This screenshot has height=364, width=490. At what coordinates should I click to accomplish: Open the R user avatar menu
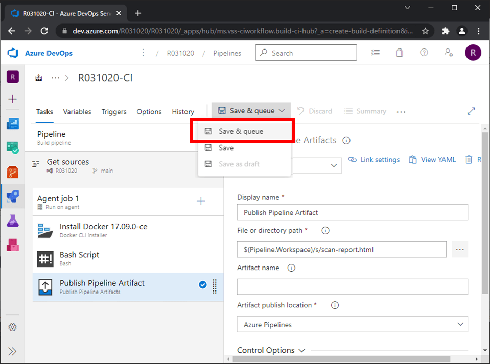tap(473, 53)
